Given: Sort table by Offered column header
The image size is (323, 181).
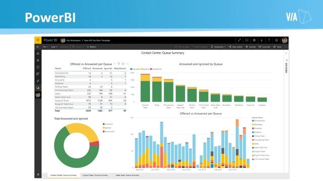Looking at the screenshot, I should [87, 68].
